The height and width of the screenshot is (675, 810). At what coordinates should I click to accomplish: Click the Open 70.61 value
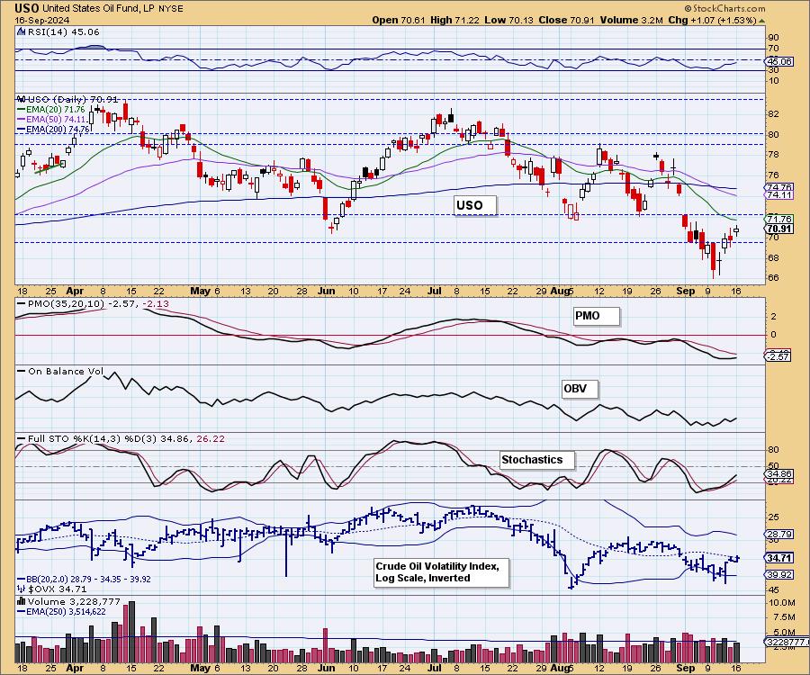click(399, 20)
